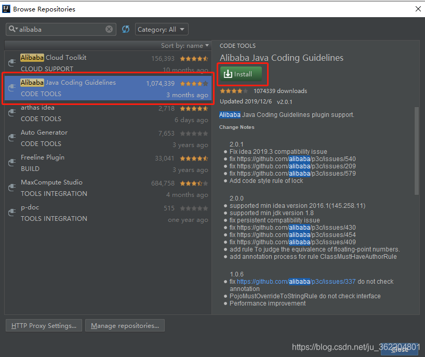Viewport: 425px width, 357px height.
Task: Click the Freeline Plugin star rating
Action: tap(194, 158)
